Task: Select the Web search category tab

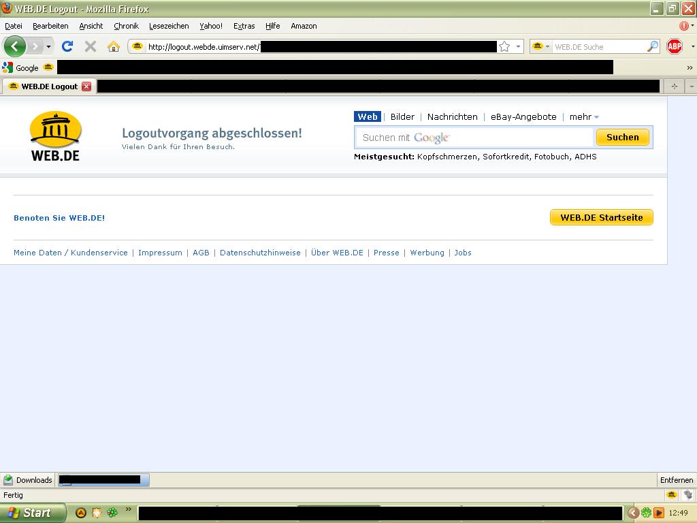Action: tap(367, 116)
